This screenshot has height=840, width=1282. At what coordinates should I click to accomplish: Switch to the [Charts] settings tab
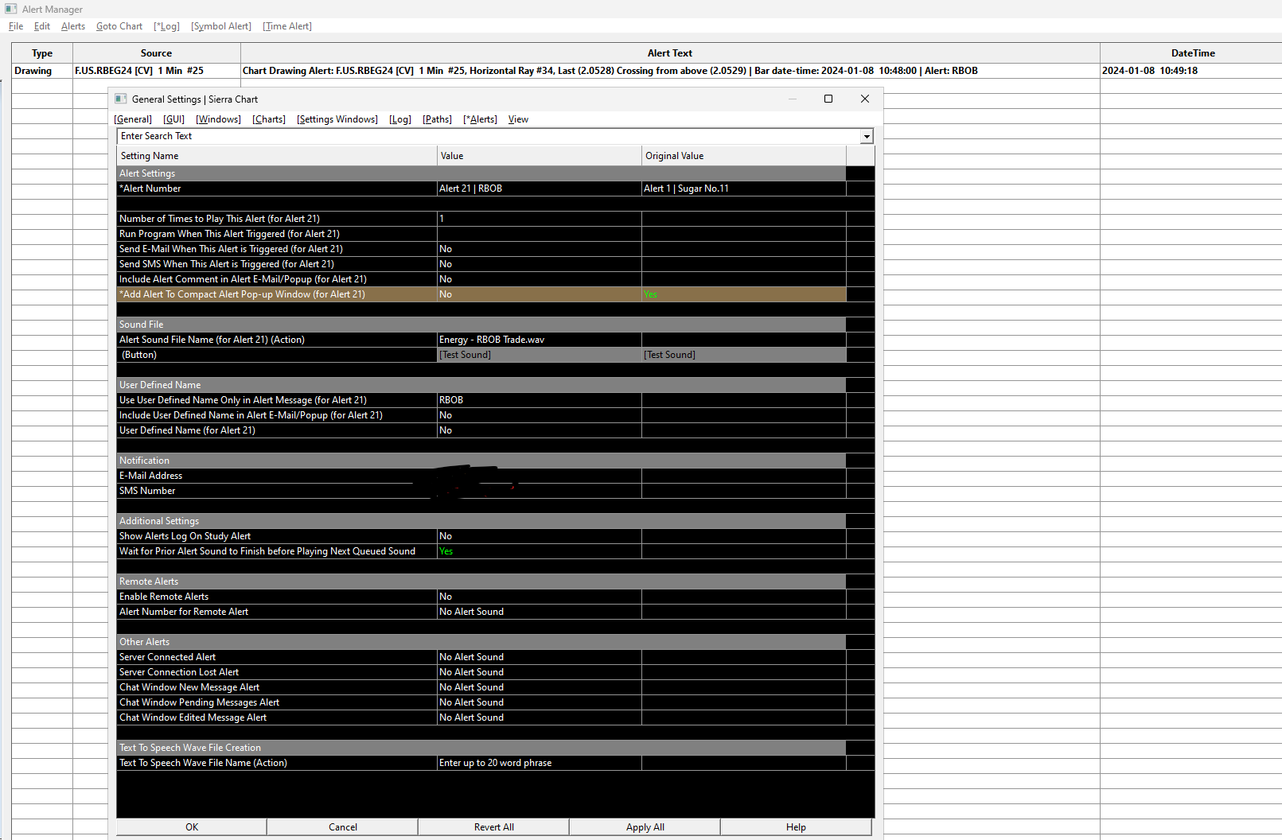269,119
